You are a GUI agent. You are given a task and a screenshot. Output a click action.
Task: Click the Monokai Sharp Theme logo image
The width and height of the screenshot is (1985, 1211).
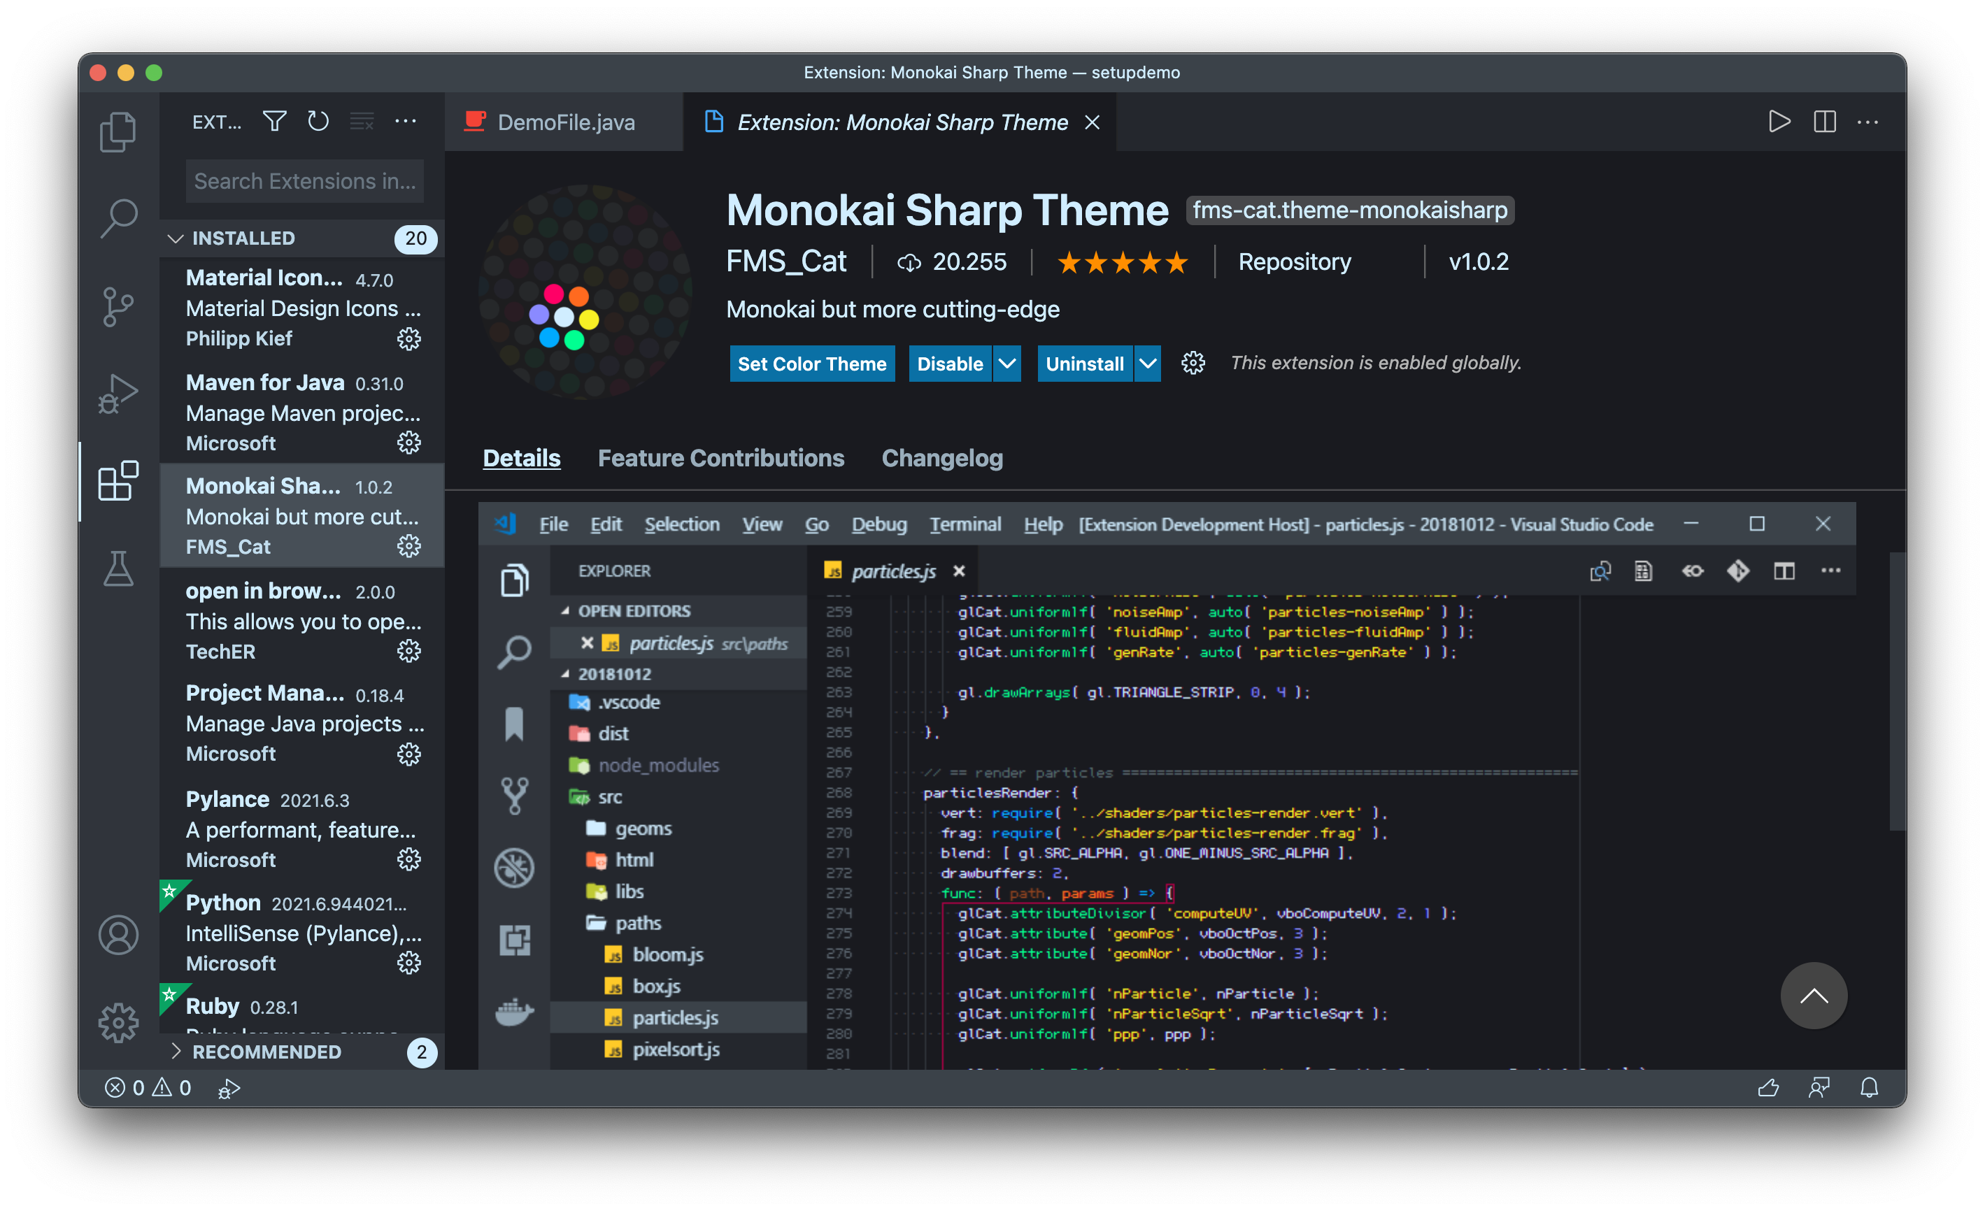[x=585, y=291]
